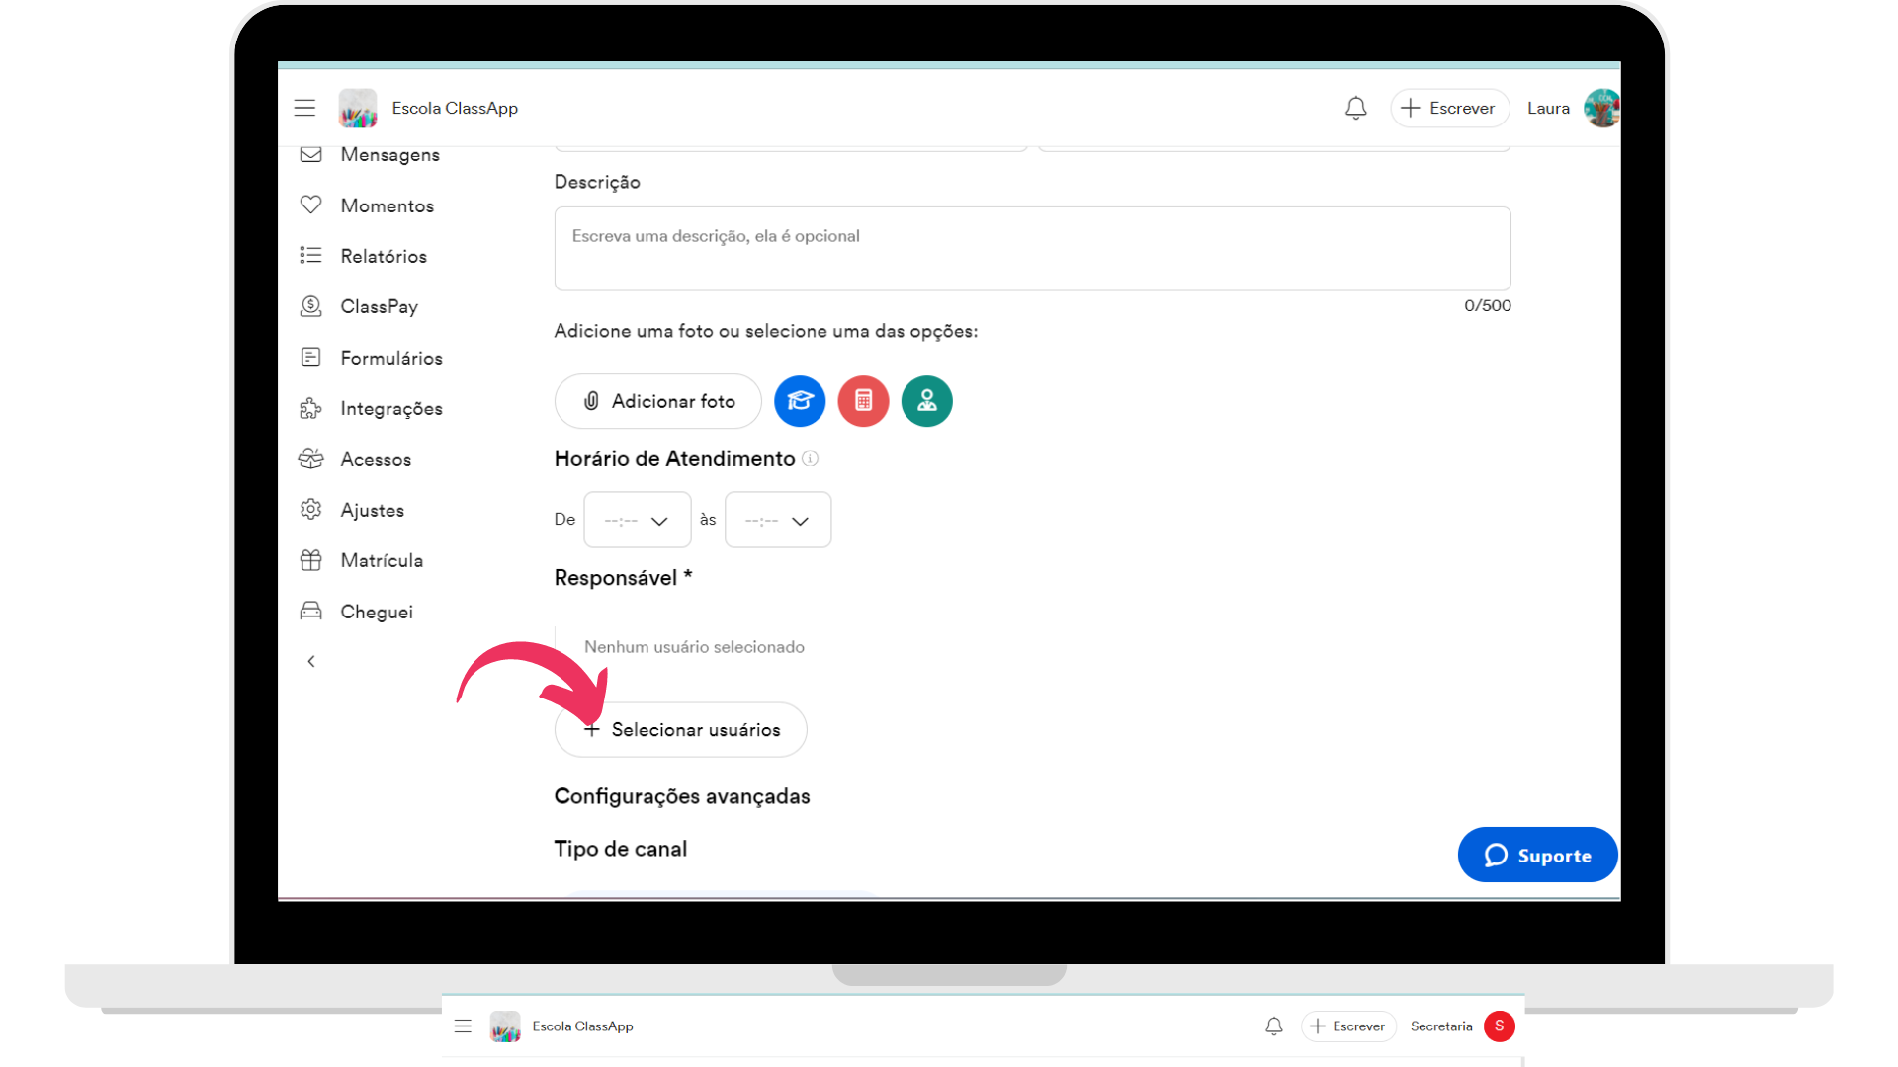1898x1067 pixels.
Task: Collapse the sidebar with left chevron
Action: [x=311, y=661]
